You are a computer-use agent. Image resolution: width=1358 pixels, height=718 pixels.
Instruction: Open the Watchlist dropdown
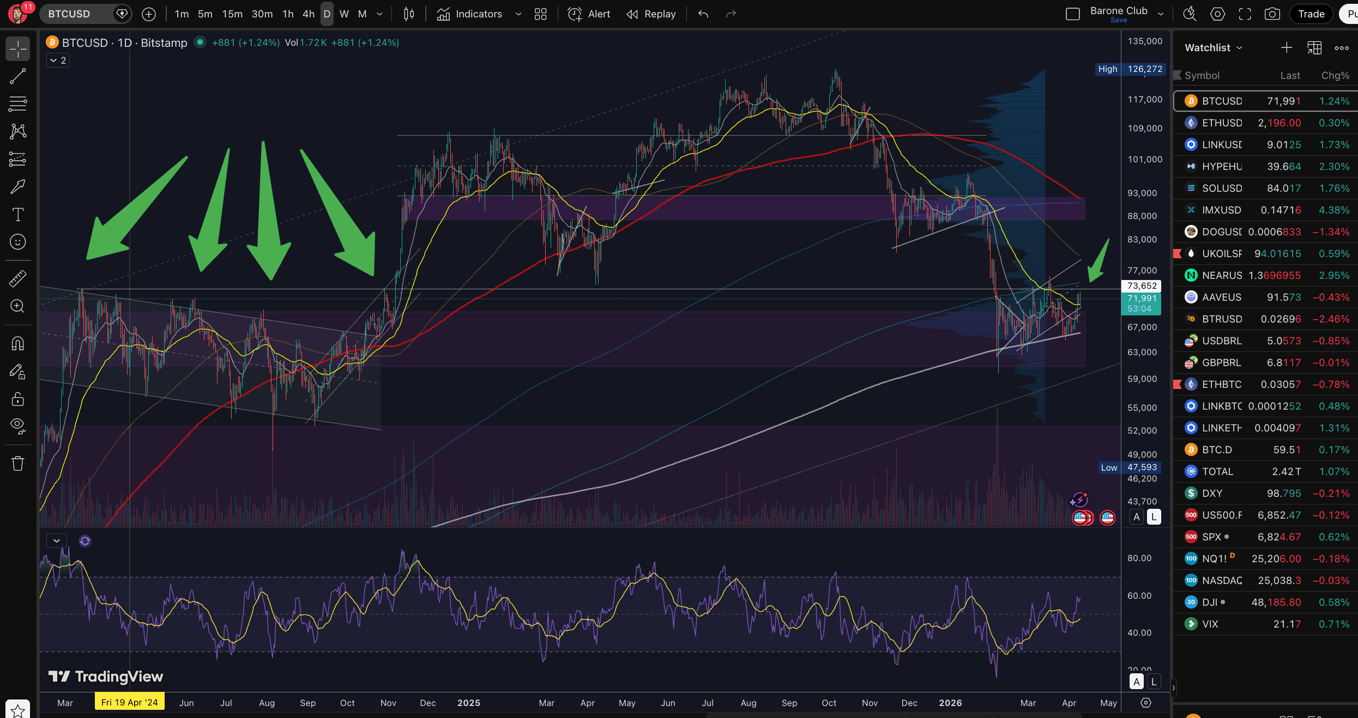click(1212, 47)
